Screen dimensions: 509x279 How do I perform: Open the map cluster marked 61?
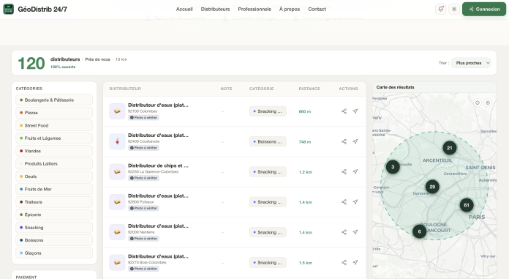click(467, 205)
